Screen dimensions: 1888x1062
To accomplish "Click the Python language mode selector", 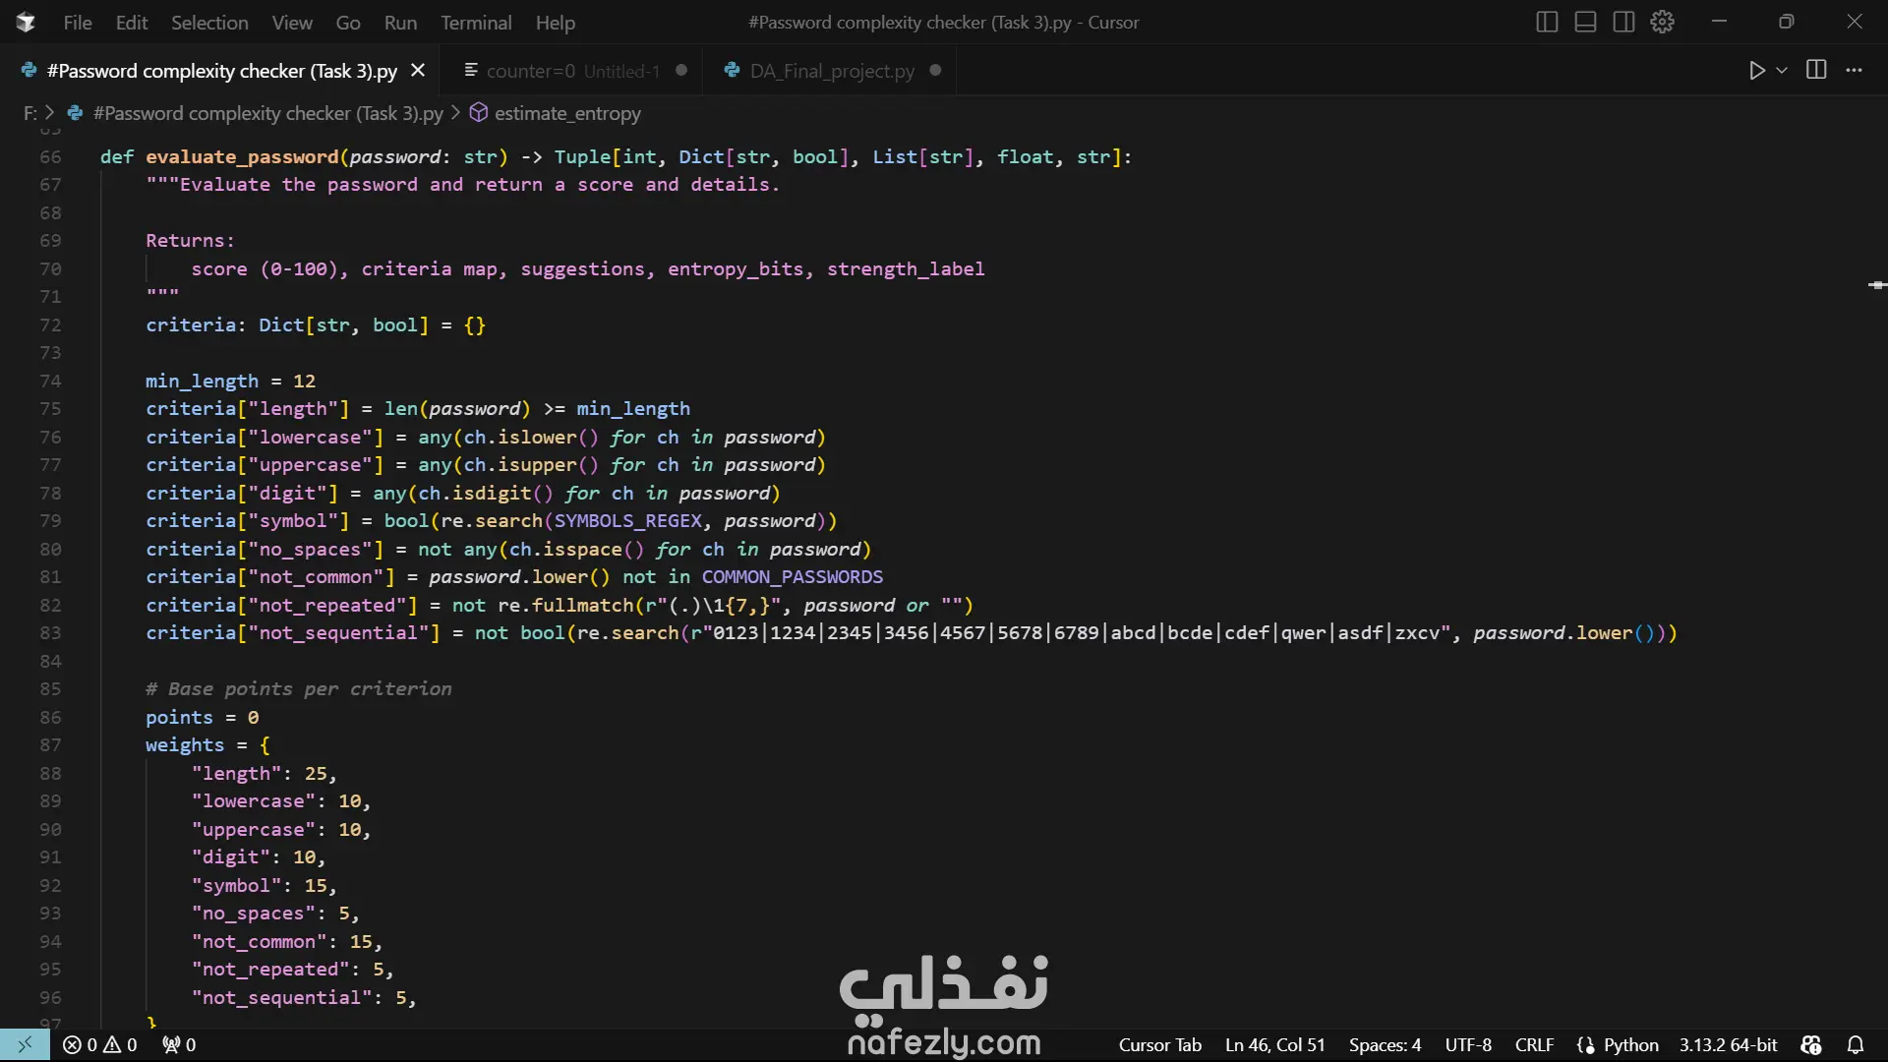I will coord(1629,1045).
